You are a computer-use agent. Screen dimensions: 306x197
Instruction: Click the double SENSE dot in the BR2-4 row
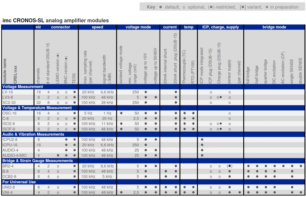tap(301, 166)
